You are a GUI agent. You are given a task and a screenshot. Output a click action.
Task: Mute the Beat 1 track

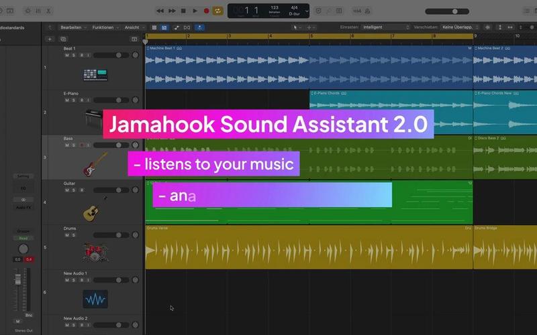click(67, 55)
